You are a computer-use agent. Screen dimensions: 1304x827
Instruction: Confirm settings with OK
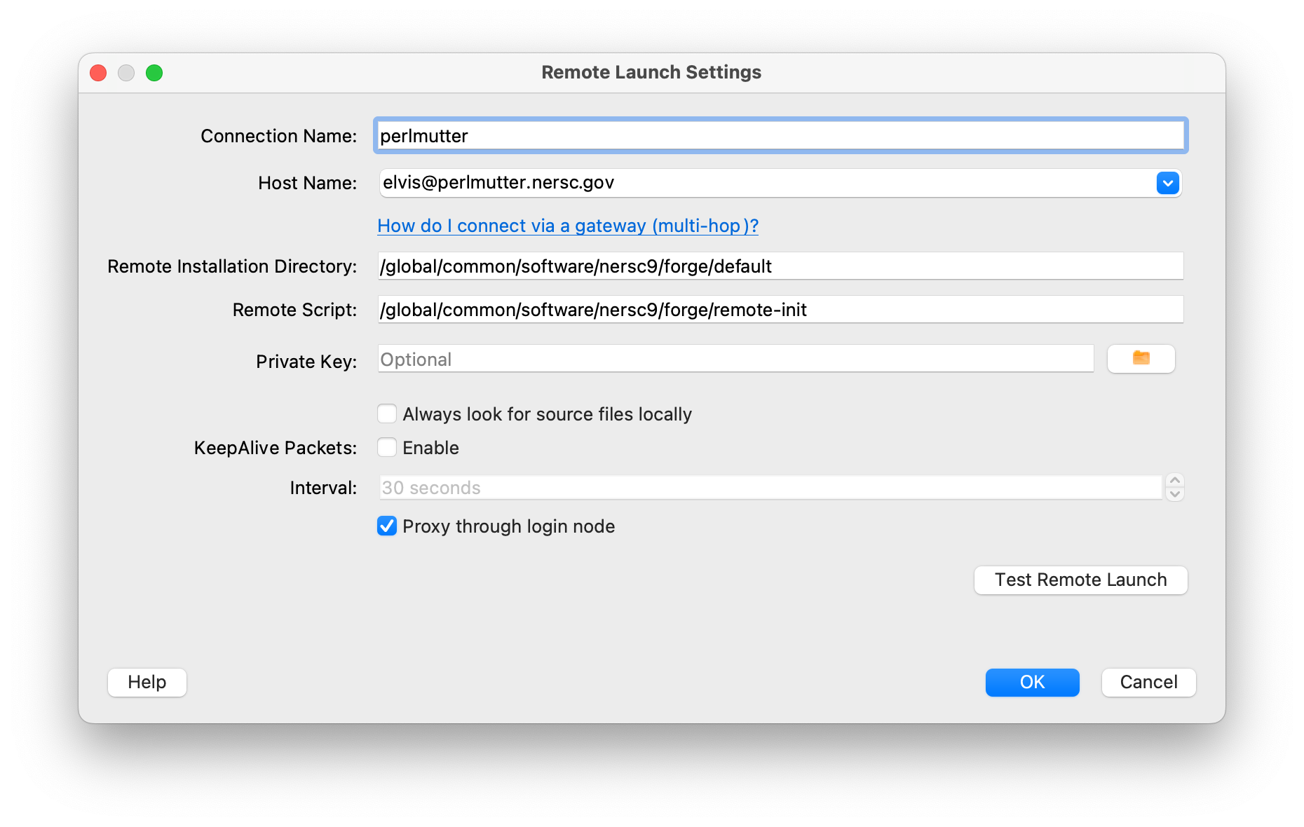coord(1031,682)
